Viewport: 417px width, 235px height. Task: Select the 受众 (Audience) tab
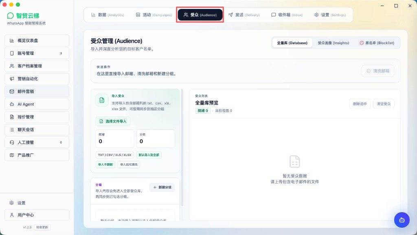pyautogui.click(x=200, y=15)
